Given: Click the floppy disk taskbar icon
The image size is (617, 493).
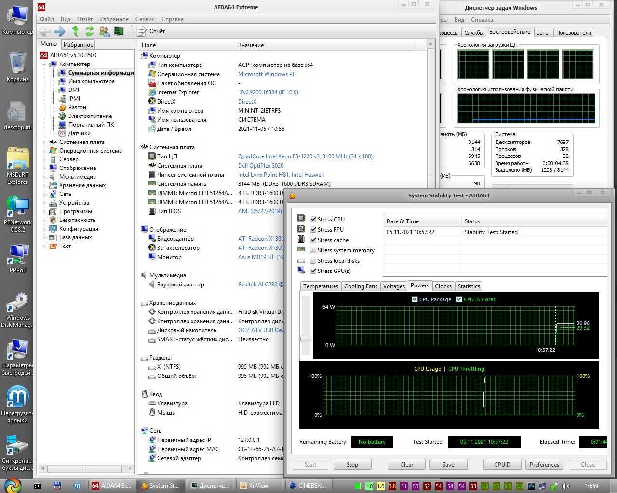Looking at the screenshot, I should (x=57, y=486).
